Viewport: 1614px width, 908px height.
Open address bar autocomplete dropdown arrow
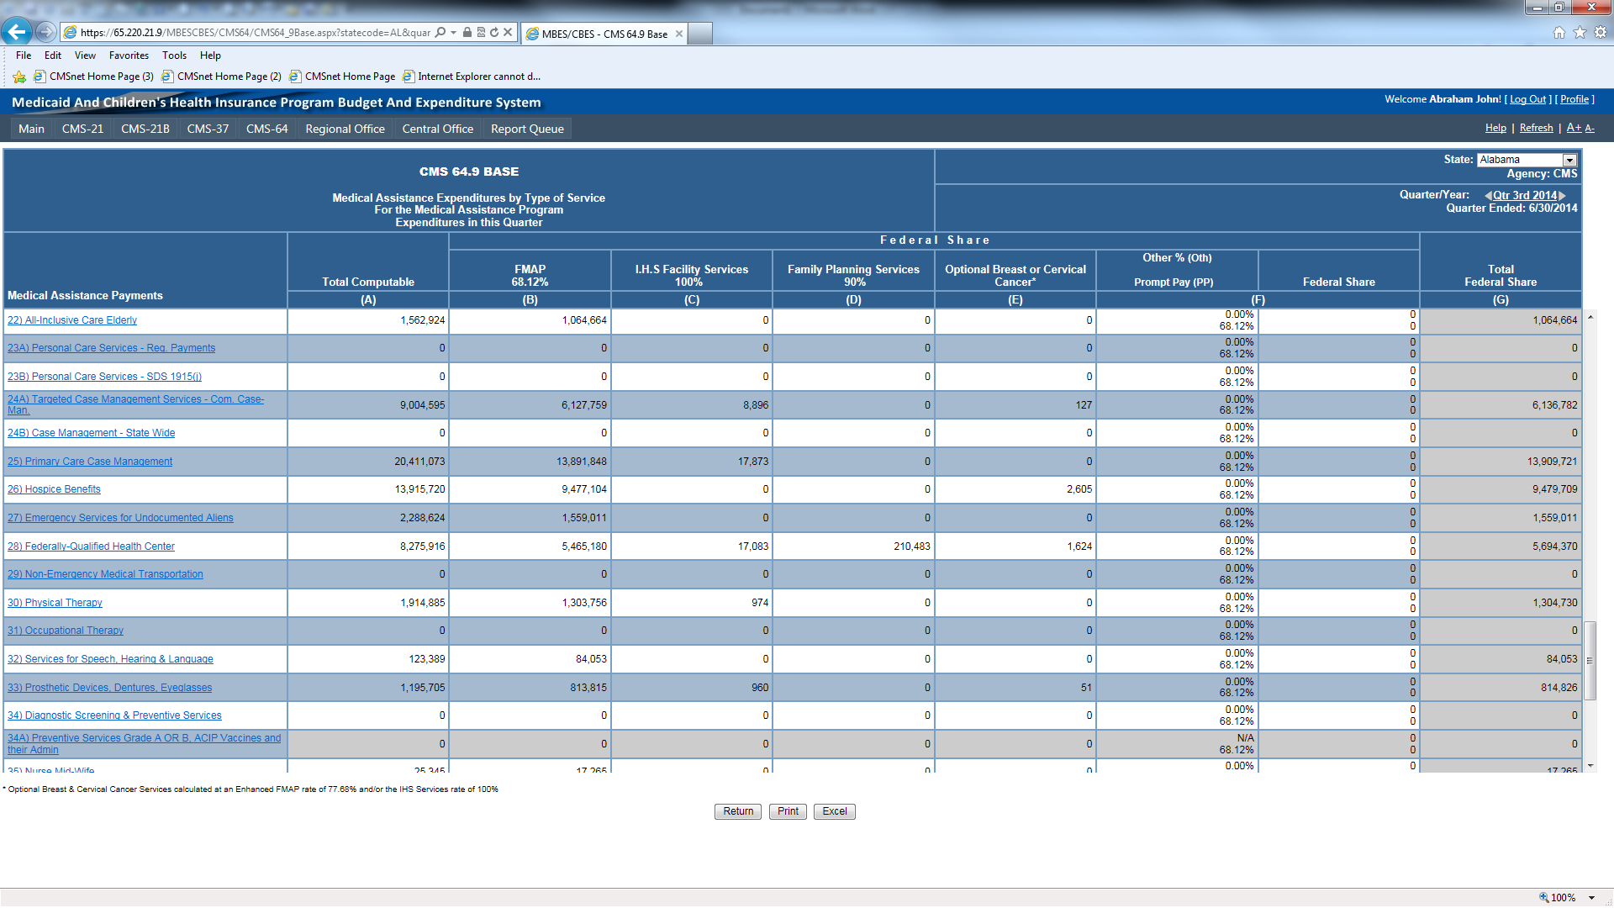coord(454,33)
